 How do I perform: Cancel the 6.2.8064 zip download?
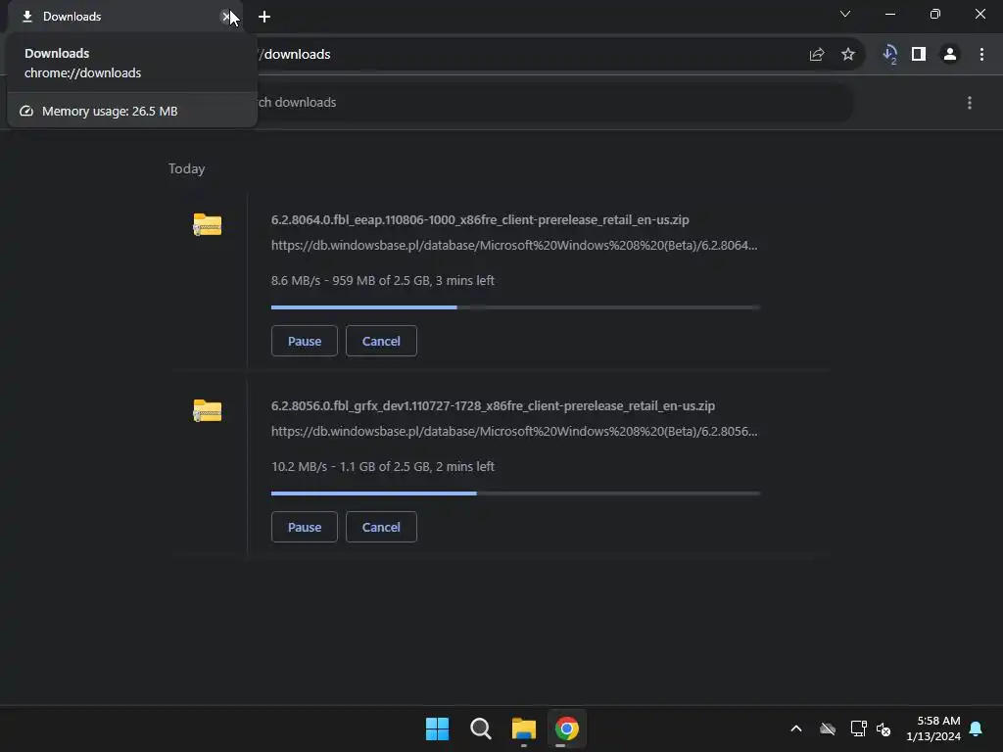coord(381,341)
